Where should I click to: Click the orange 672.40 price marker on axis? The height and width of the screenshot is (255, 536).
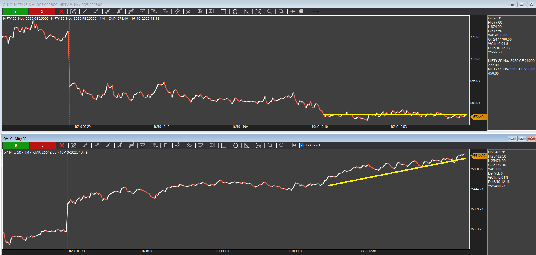(x=478, y=117)
